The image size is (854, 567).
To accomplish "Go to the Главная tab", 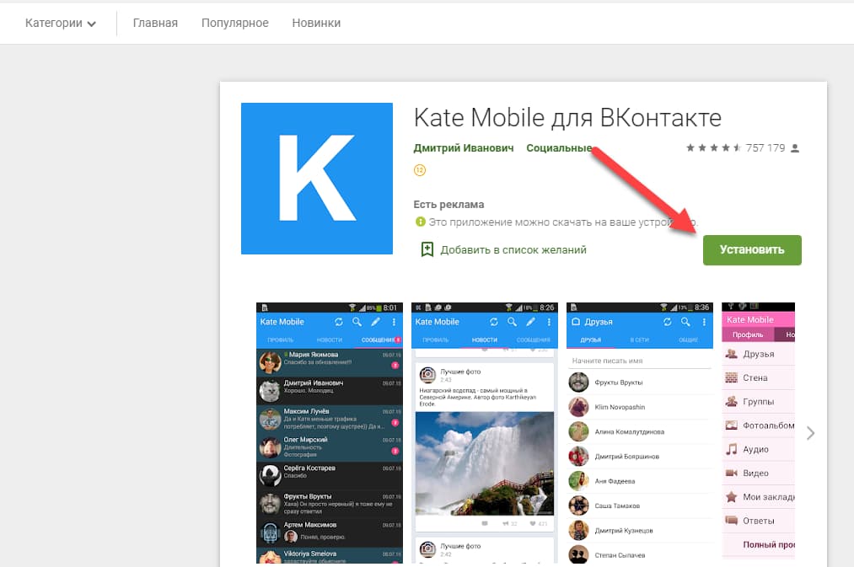I will 155,23.
